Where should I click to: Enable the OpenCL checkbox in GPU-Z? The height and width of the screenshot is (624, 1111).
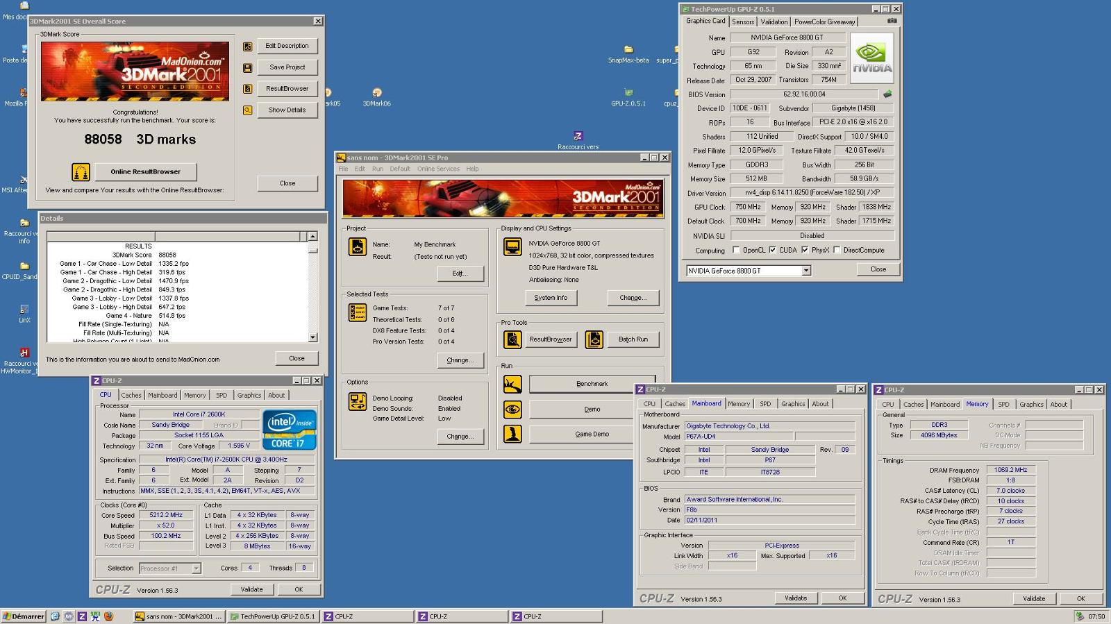(x=736, y=251)
